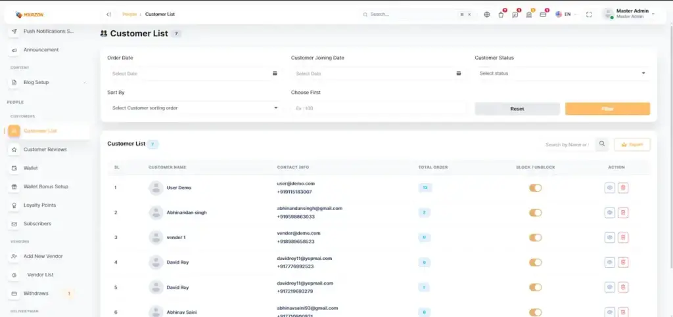Open the store building icon in header
673x317 pixels.
point(529,14)
